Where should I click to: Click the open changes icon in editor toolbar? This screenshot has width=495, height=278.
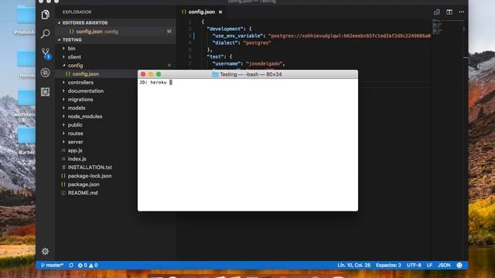click(x=437, y=12)
